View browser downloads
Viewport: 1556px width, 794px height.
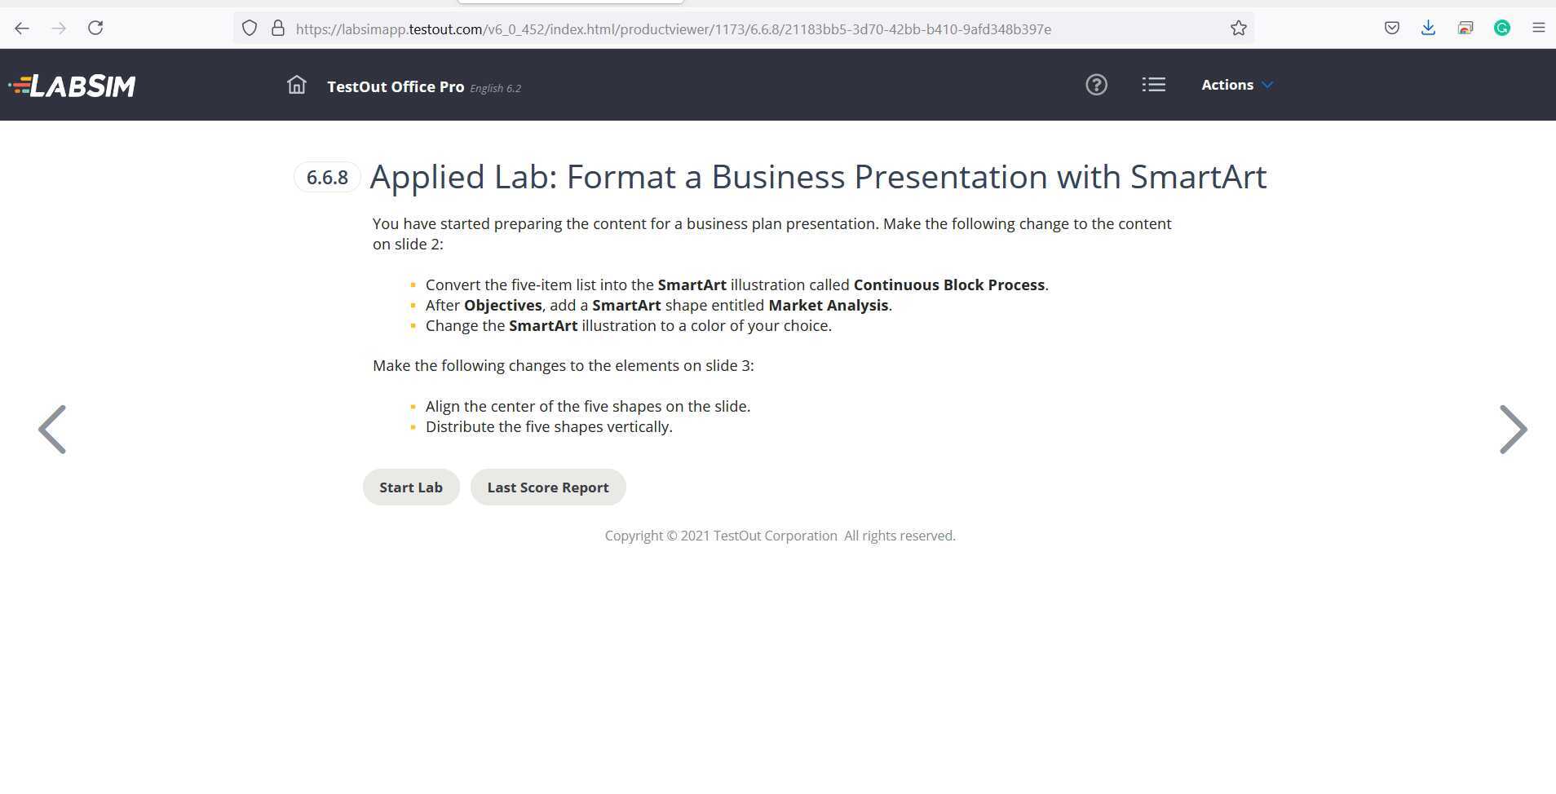(1428, 28)
